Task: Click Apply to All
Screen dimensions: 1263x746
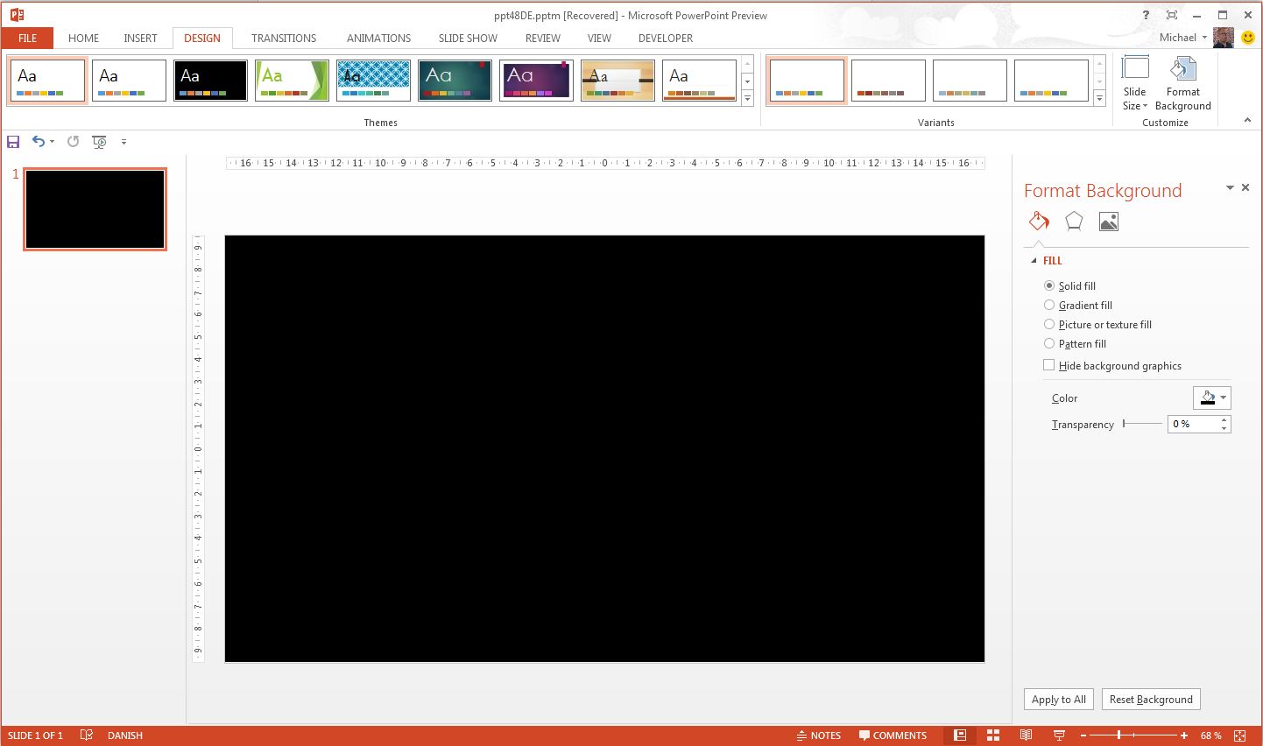Action: 1058,699
